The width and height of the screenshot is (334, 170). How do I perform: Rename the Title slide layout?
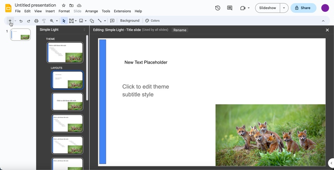[180, 30]
